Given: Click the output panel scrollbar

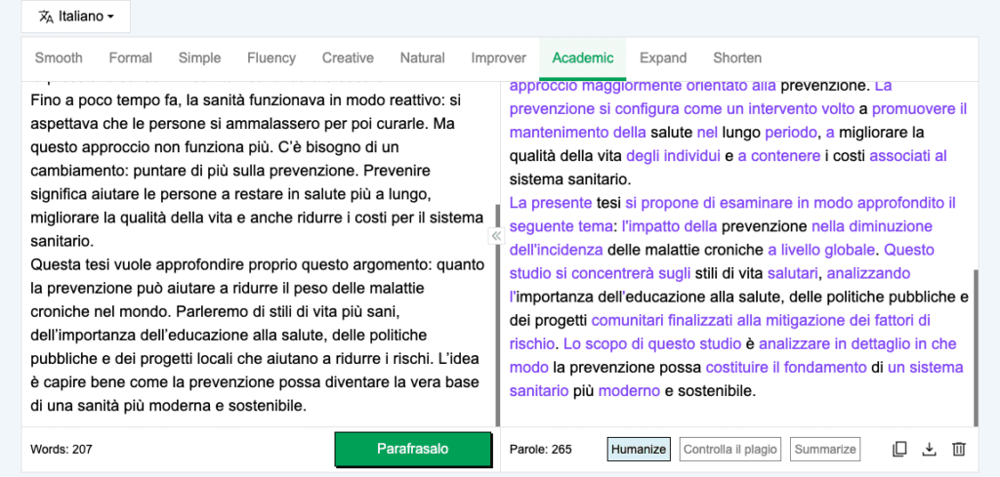Looking at the screenshot, I should (x=977, y=346).
